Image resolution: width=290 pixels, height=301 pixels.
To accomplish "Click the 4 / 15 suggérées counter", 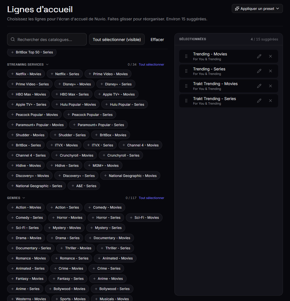I will 264,39.
